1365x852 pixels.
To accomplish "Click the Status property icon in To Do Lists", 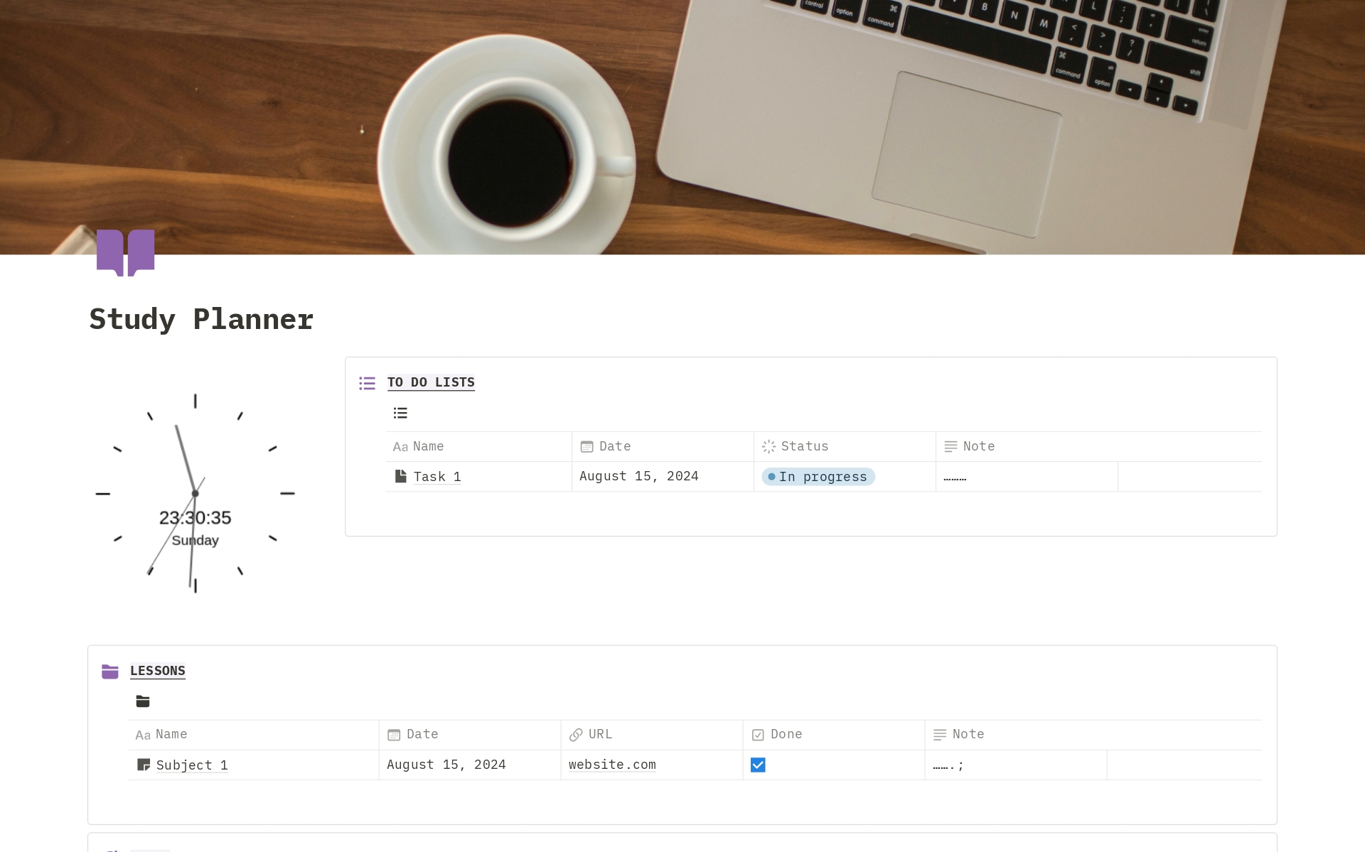I will (x=769, y=446).
